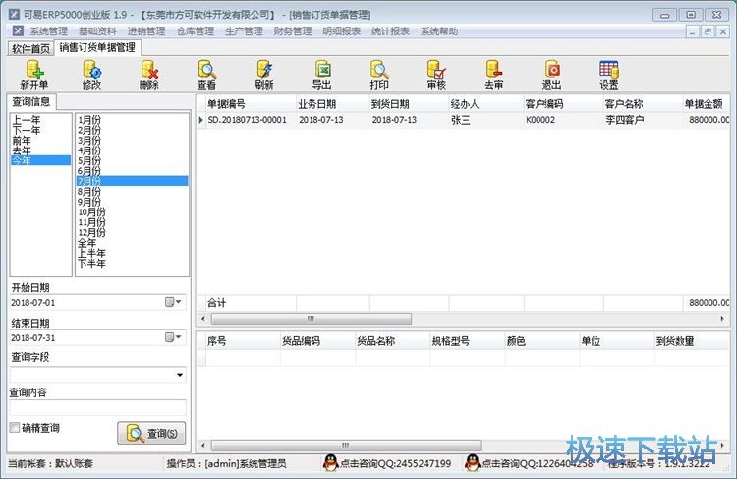The height and width of the screenshot is (479, 737).
Task: Click the 规格型号 column header
Action: (x=468, y=341)
